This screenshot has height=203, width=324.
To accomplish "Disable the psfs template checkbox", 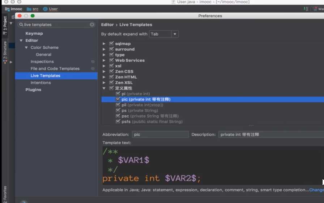I will [118, 122].
